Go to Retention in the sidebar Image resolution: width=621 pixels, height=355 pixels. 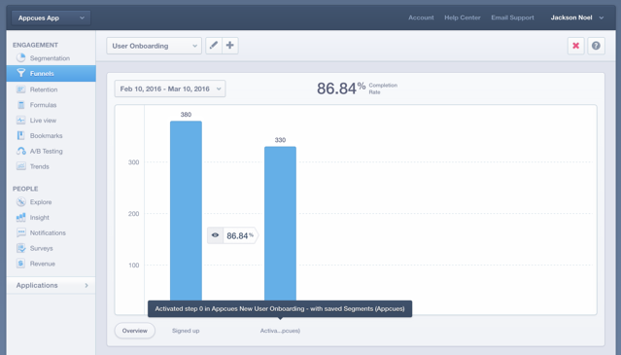pos(44,89)
